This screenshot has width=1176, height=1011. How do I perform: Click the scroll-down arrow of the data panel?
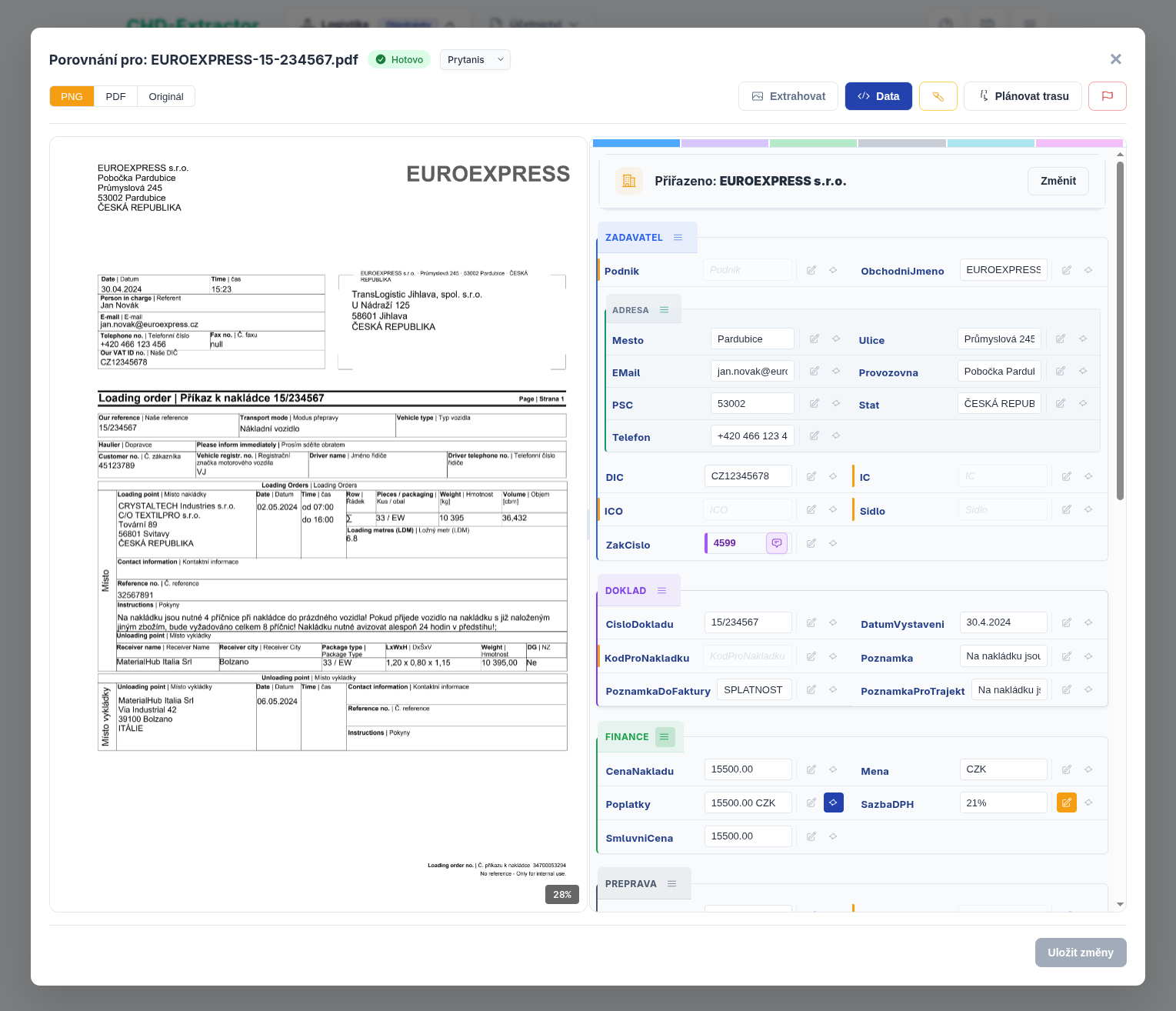click(1120, 905)
